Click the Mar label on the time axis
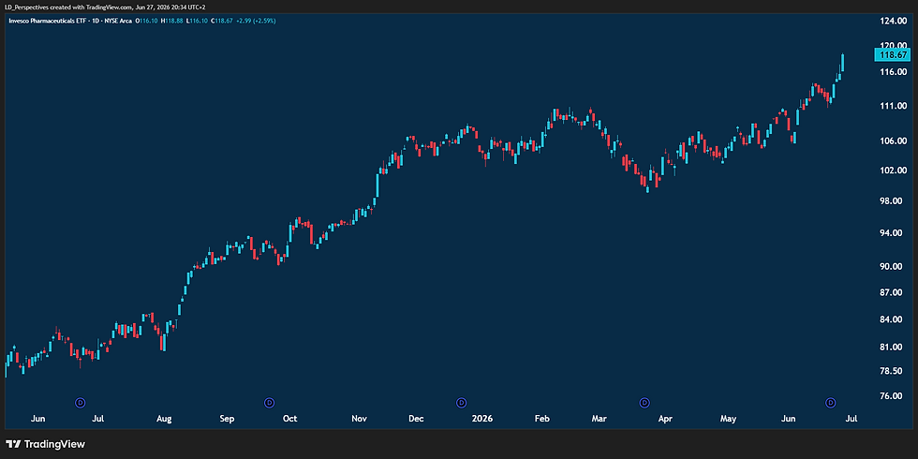 click(600, 420)
